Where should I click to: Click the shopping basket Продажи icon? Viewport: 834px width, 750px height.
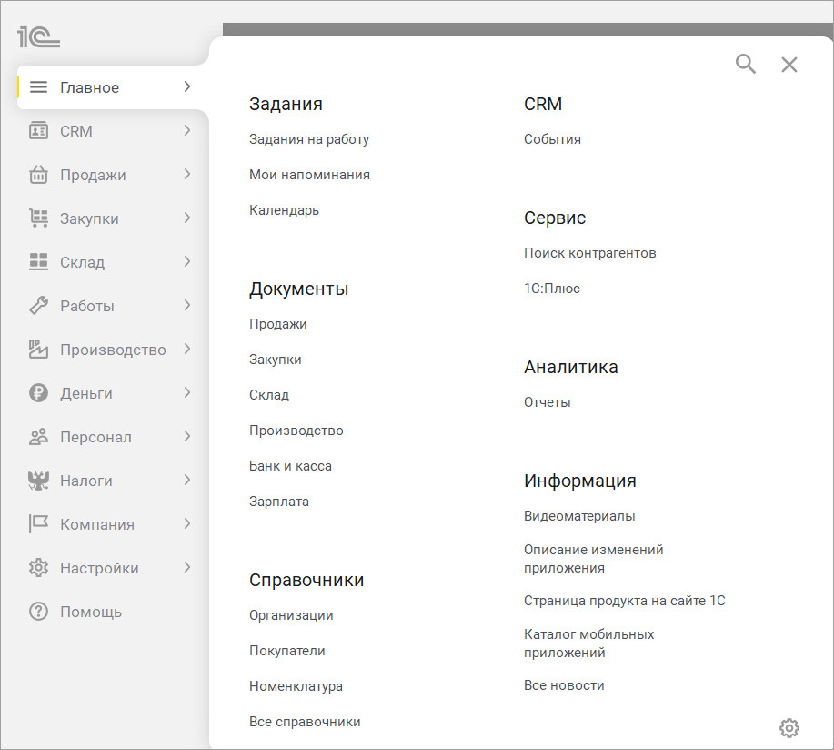tap(38, 175)
